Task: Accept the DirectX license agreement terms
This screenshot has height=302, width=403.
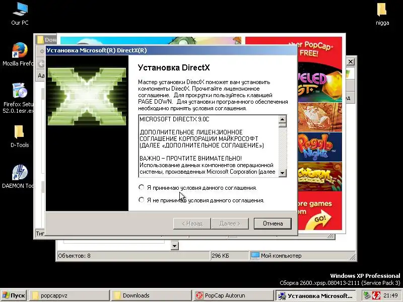Action: pos(142,187)
